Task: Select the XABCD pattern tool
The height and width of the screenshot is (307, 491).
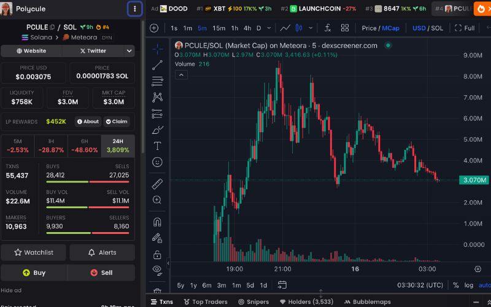Action: point(157,98)
